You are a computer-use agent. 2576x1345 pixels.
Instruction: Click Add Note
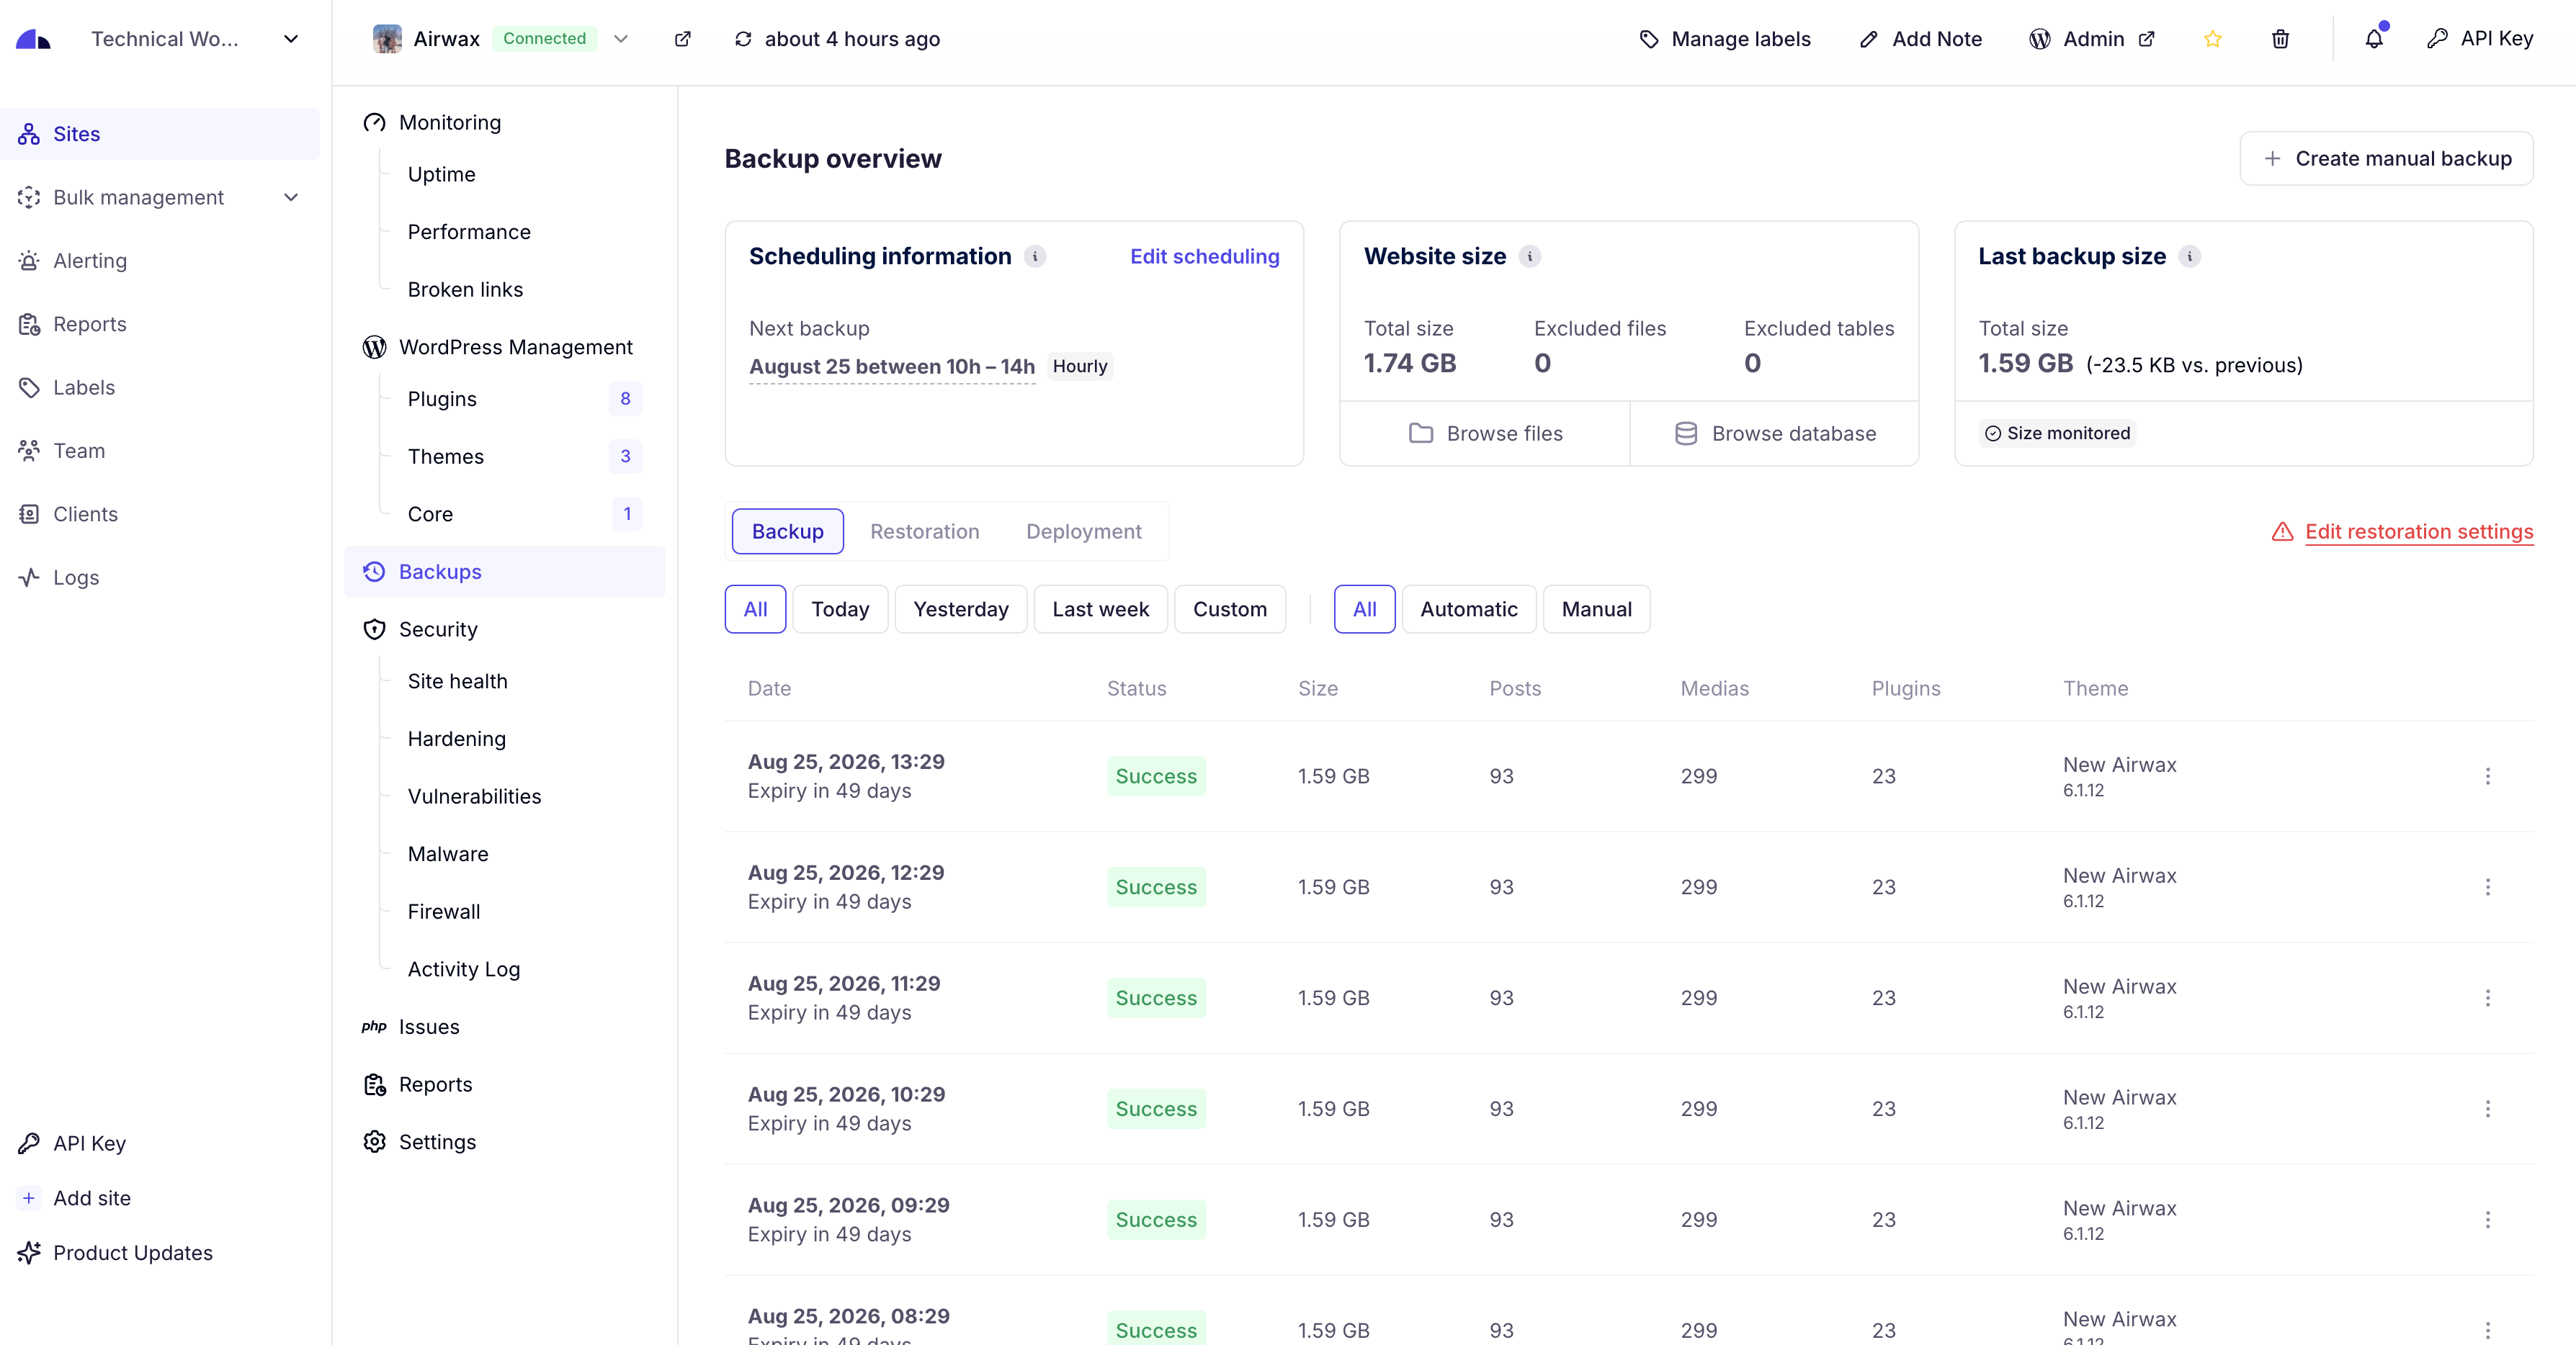[1921, 39]
